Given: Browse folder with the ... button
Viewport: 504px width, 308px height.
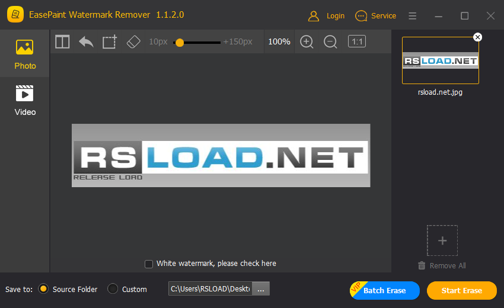Looking at the screenshot, I should pyautogui.click(x=261, y=288).
